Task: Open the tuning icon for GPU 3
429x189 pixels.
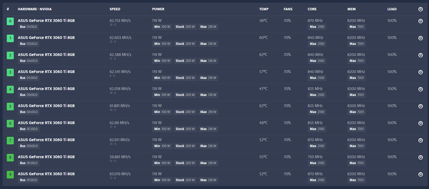Action: [x=421, y=72]
